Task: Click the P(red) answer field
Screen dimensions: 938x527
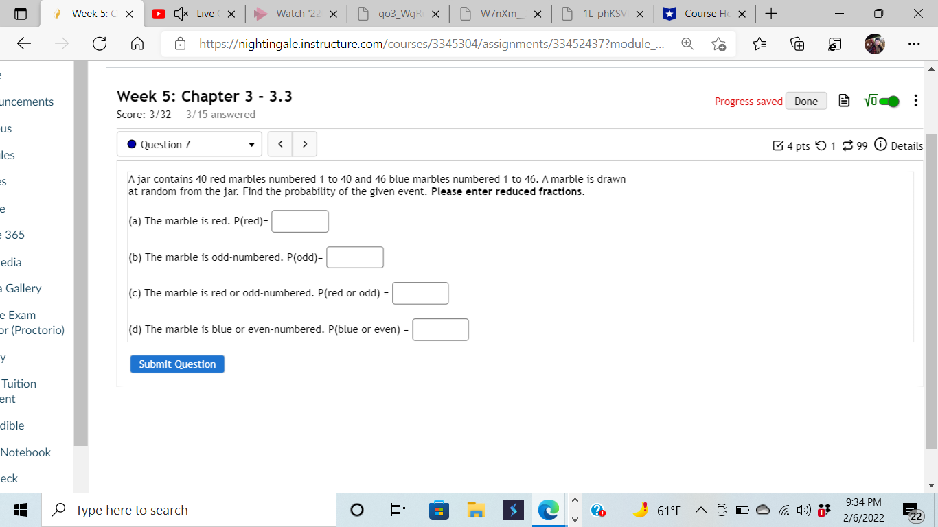Action: coord(300,222)
